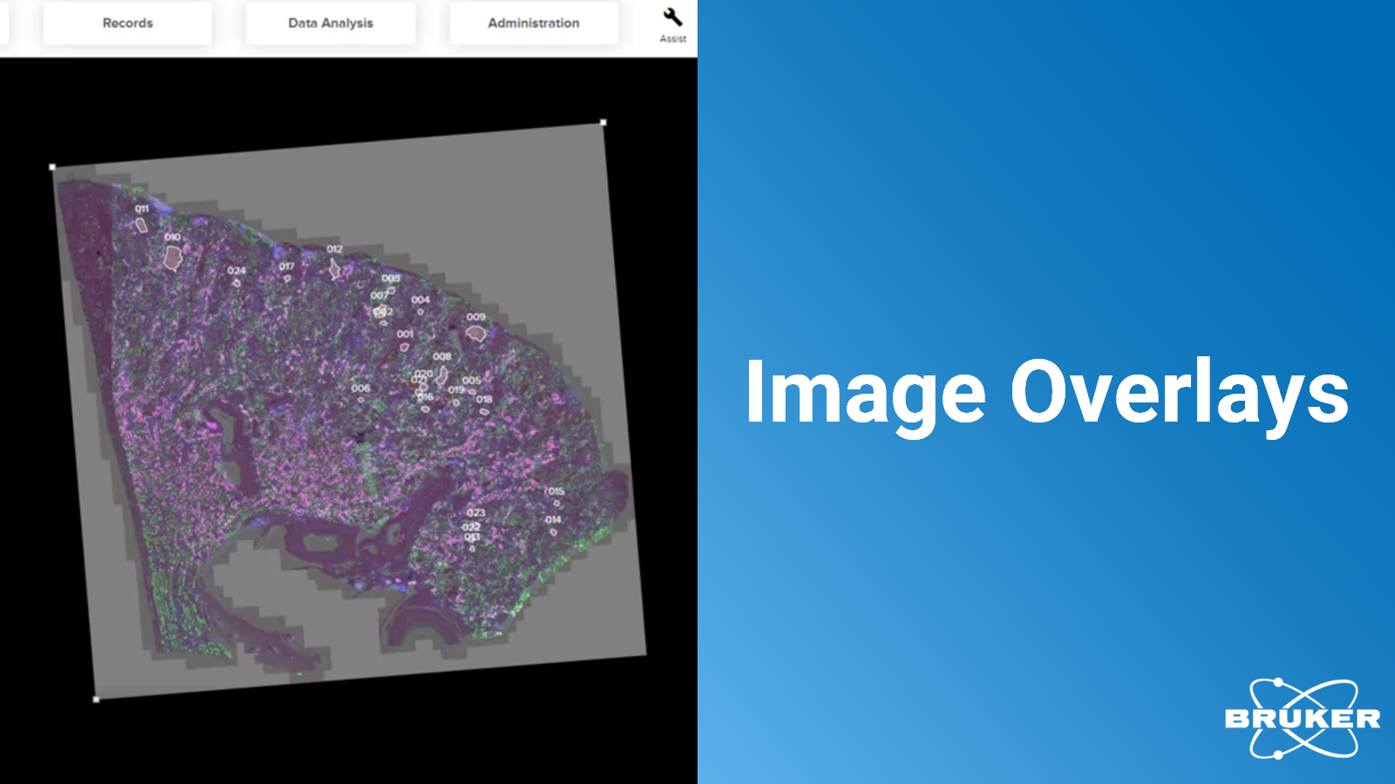1395x784 pixels.
Task: Click the top-left overlay corner handle
Action: point(52,166)
